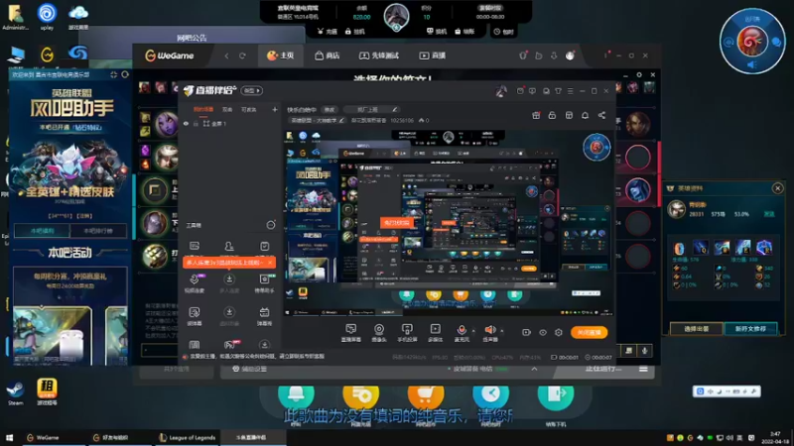
Task: Open the Steam desktop shortcut
Action: pos(15,393)
